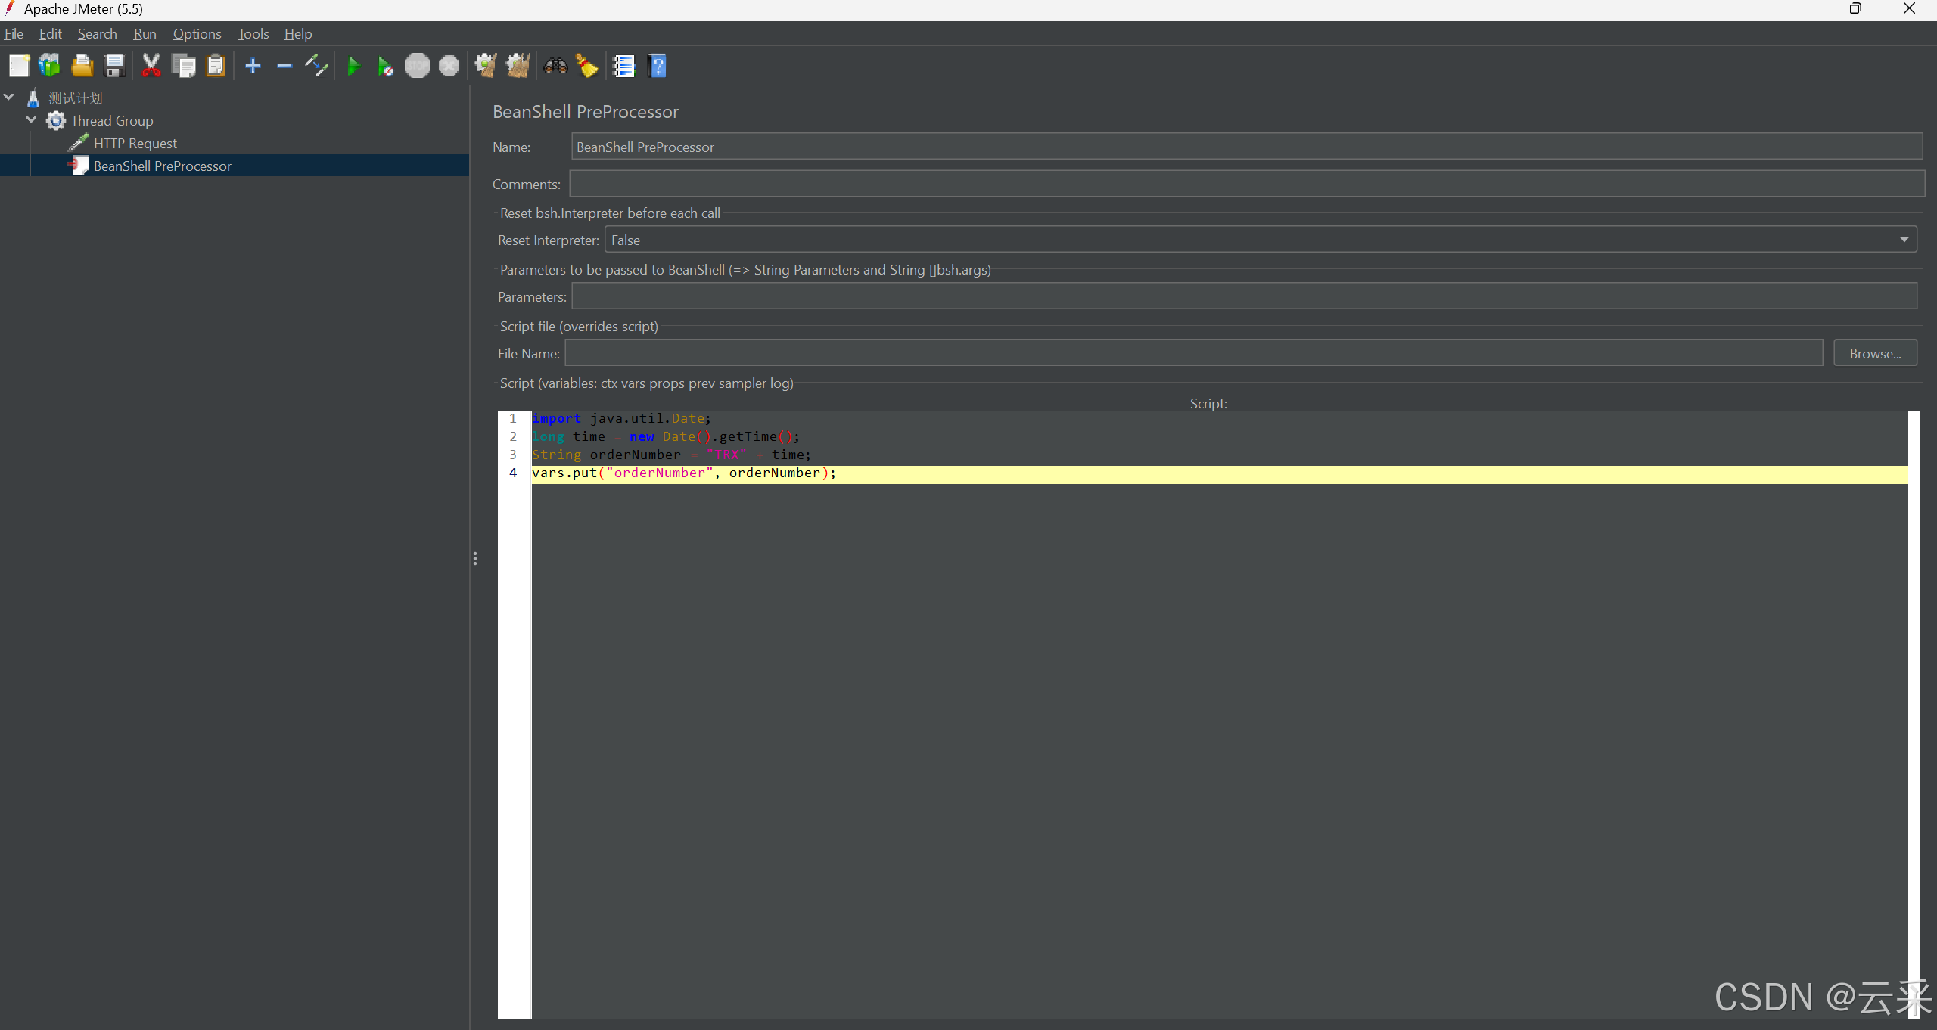
Task: Expand all nodes with the plus icon
Action: pyautogui.click(x=253, y=66)
